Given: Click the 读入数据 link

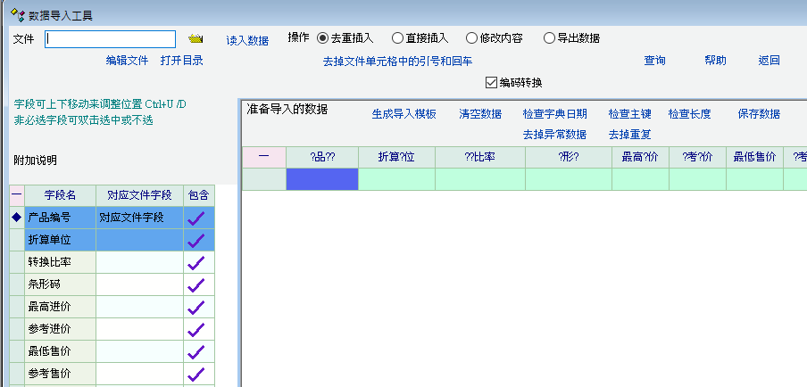Looking at the screenshot, I should click(247, 40).
